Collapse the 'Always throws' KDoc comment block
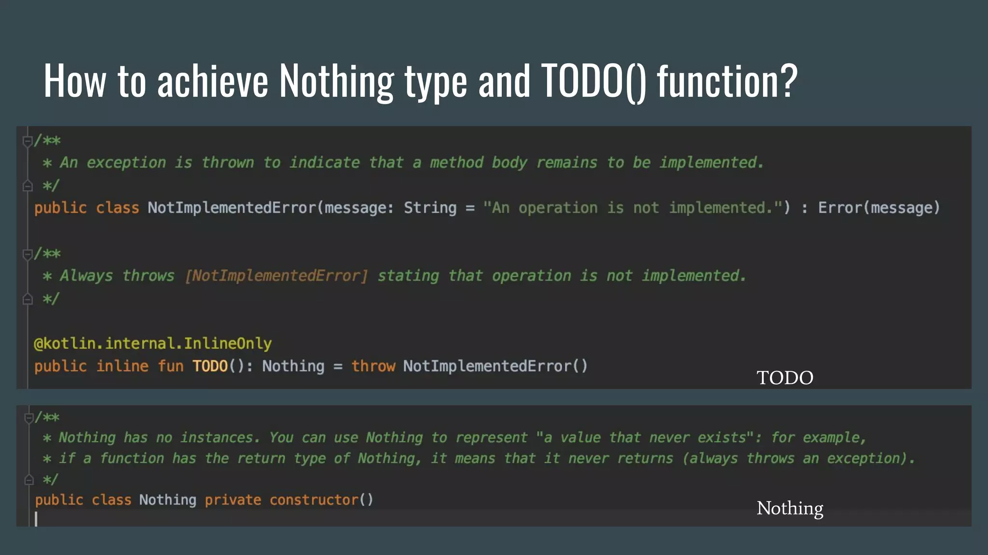 pyautogui.click(x=27, y=254)
